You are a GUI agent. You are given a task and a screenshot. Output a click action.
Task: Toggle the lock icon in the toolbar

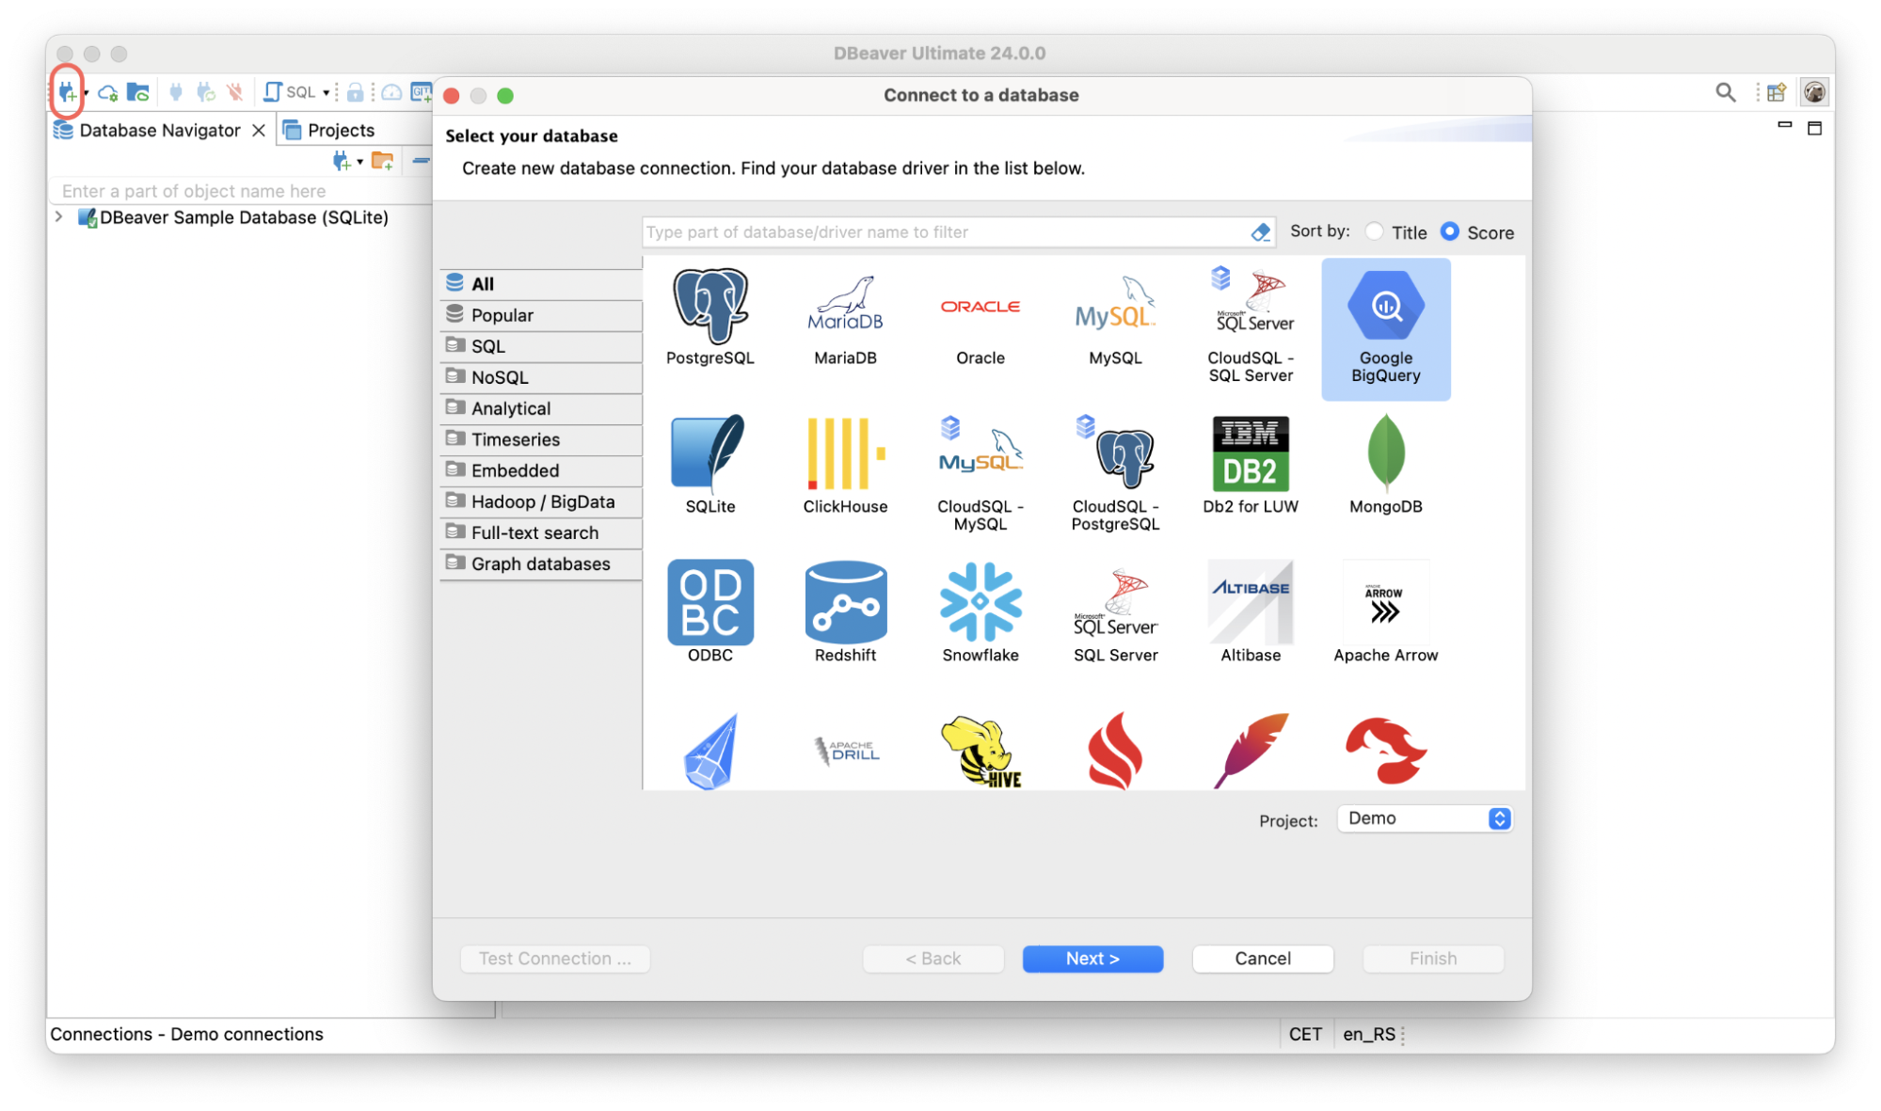click(x=355, y=91)
